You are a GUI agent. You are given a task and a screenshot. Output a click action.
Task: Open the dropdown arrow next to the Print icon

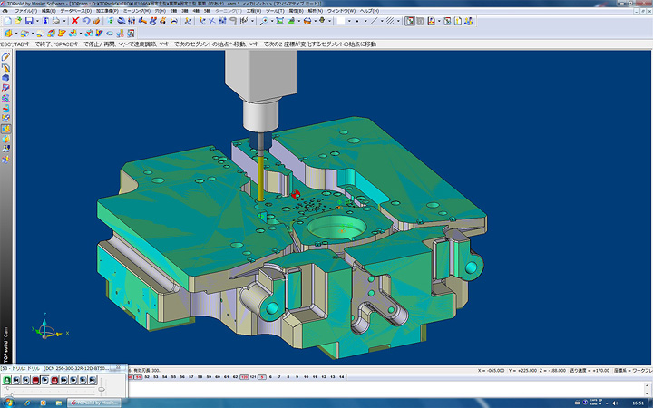[64, 21]
